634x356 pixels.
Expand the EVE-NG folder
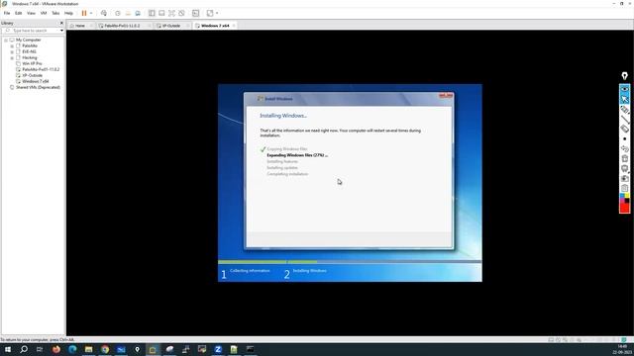pos(12,52)
